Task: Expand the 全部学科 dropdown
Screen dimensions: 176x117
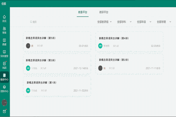Action: 124,22
